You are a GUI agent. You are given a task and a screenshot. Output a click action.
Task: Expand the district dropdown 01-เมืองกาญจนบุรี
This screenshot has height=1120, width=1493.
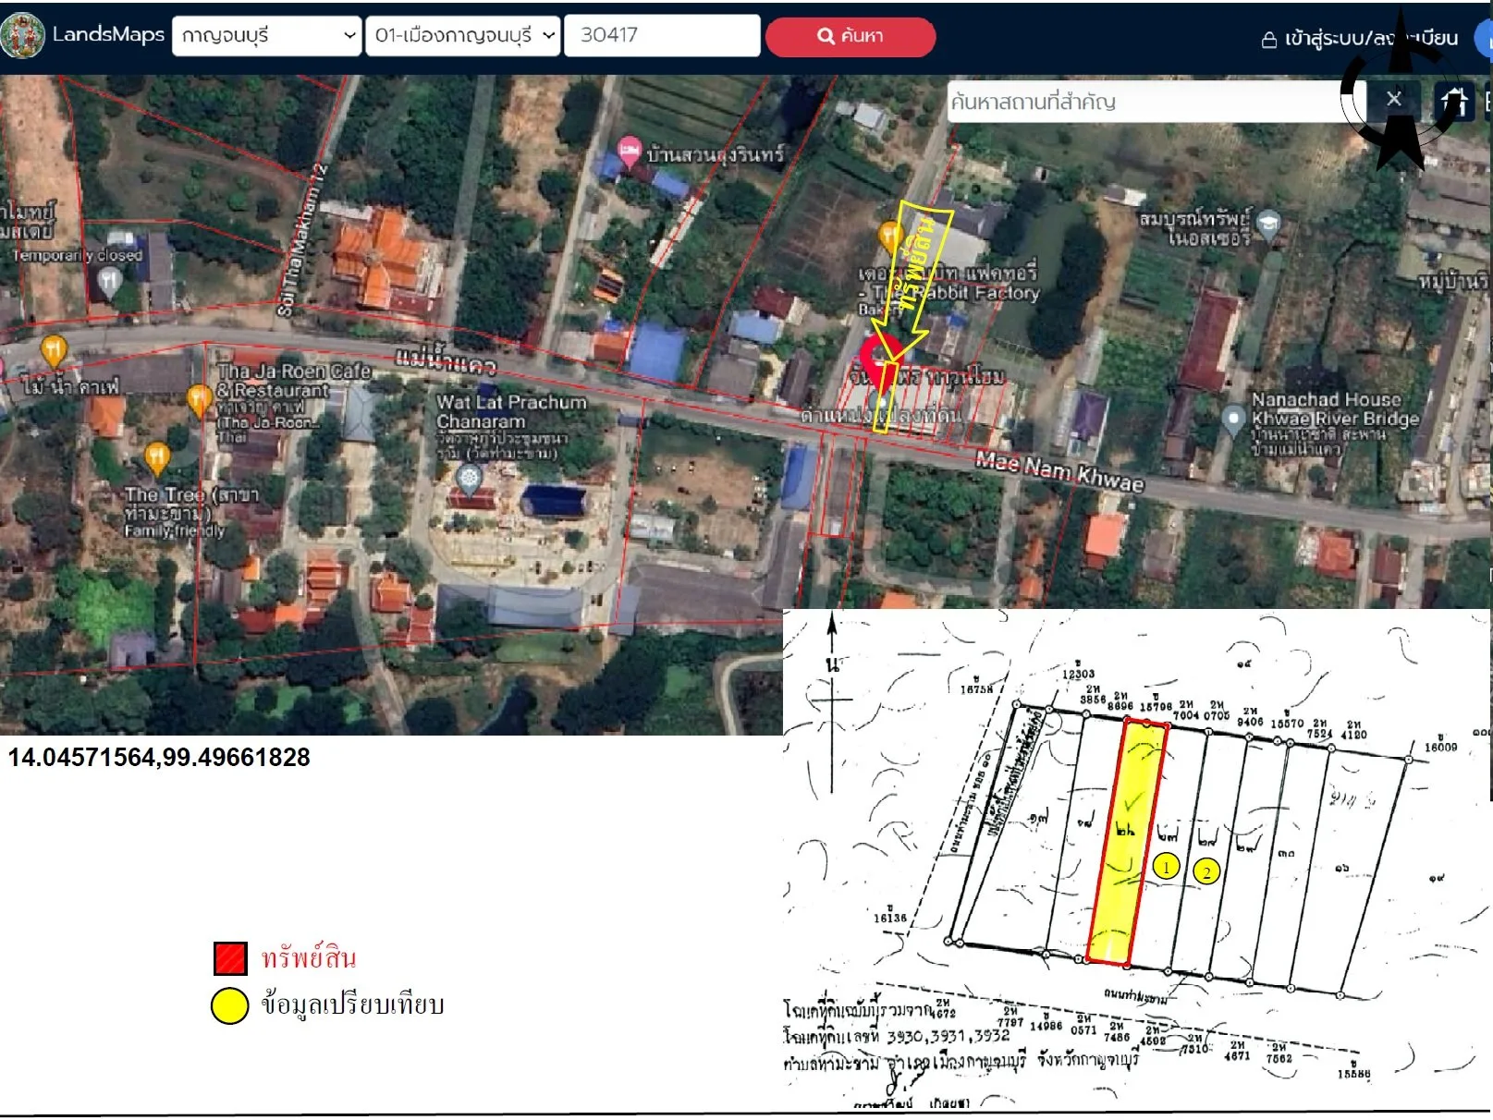click(x=463, y=35)
